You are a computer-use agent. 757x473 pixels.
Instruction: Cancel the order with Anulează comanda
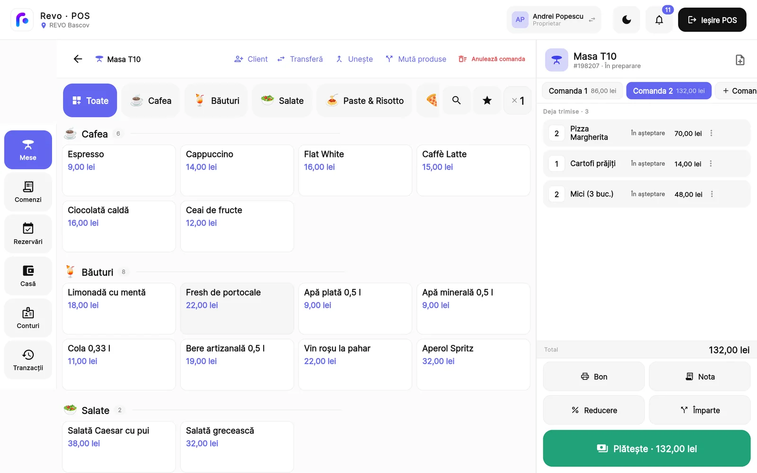(x=492, y=59)
